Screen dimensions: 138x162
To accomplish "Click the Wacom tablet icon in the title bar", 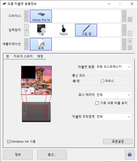I will point(4,4).
